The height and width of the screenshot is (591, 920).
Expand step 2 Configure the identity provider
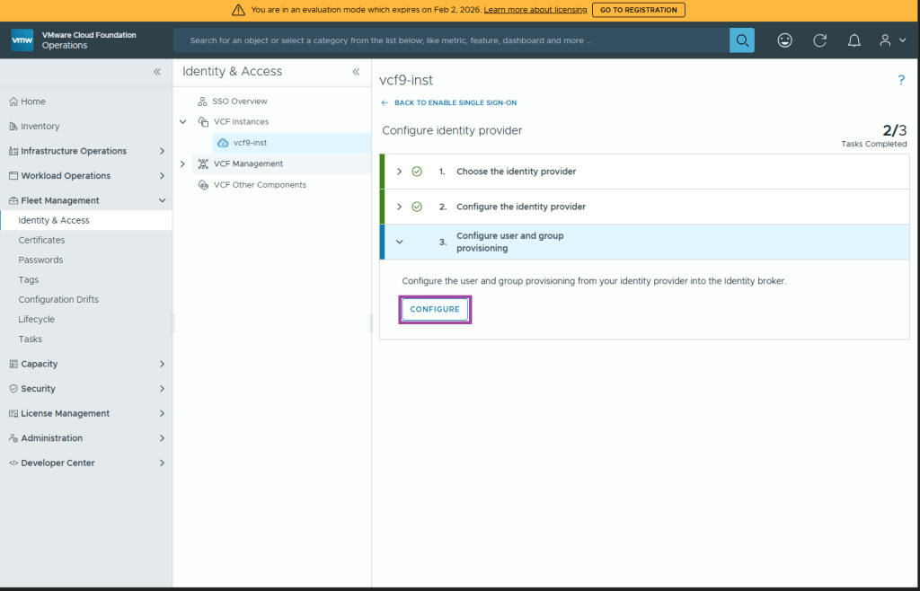click(400, 207)
